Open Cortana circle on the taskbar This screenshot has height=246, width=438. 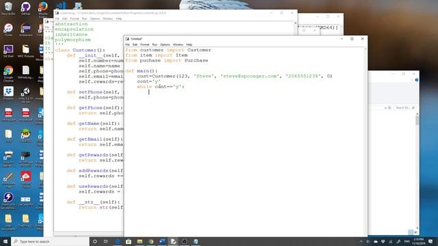(x=95, y=241)
